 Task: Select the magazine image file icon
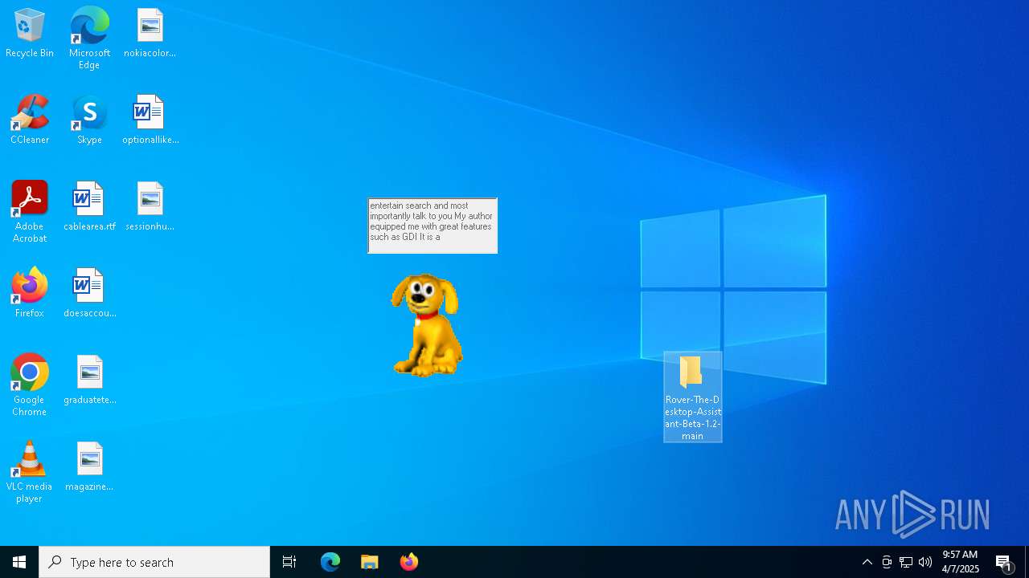[x=89, y=467]
